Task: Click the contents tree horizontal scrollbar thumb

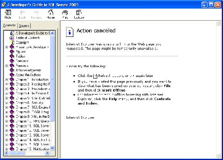Action: (17, 153)
